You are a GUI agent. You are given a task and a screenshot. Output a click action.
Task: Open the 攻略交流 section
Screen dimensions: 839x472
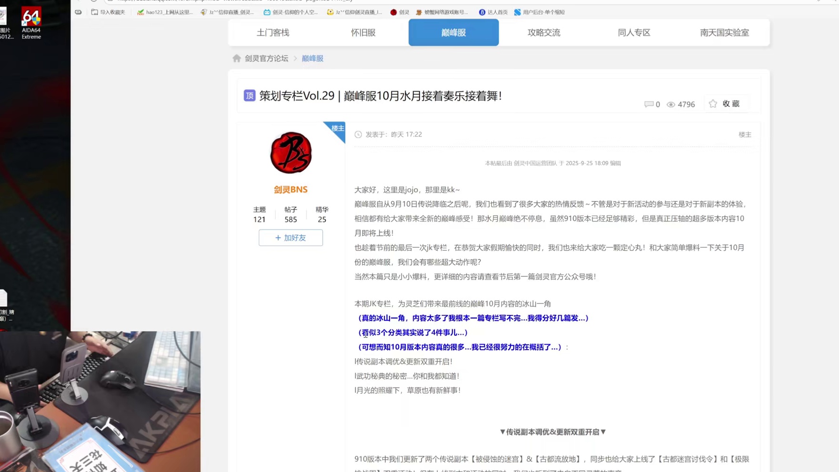pos(543,32)
